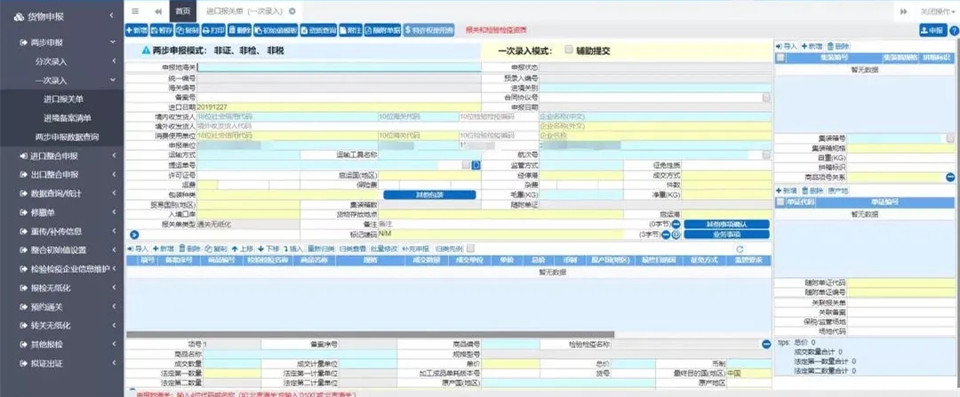960x397 pixels.
Task: Switch to the 首页 tab
Action: (x=182, y=11)
